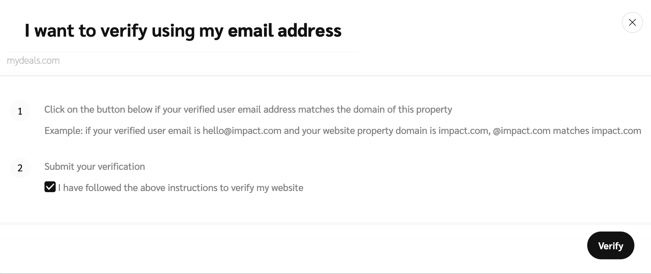Viewport: 651px width, 274px height.
Task: Click the "I have followed the above instructions" label
Action: click(181, 188)
